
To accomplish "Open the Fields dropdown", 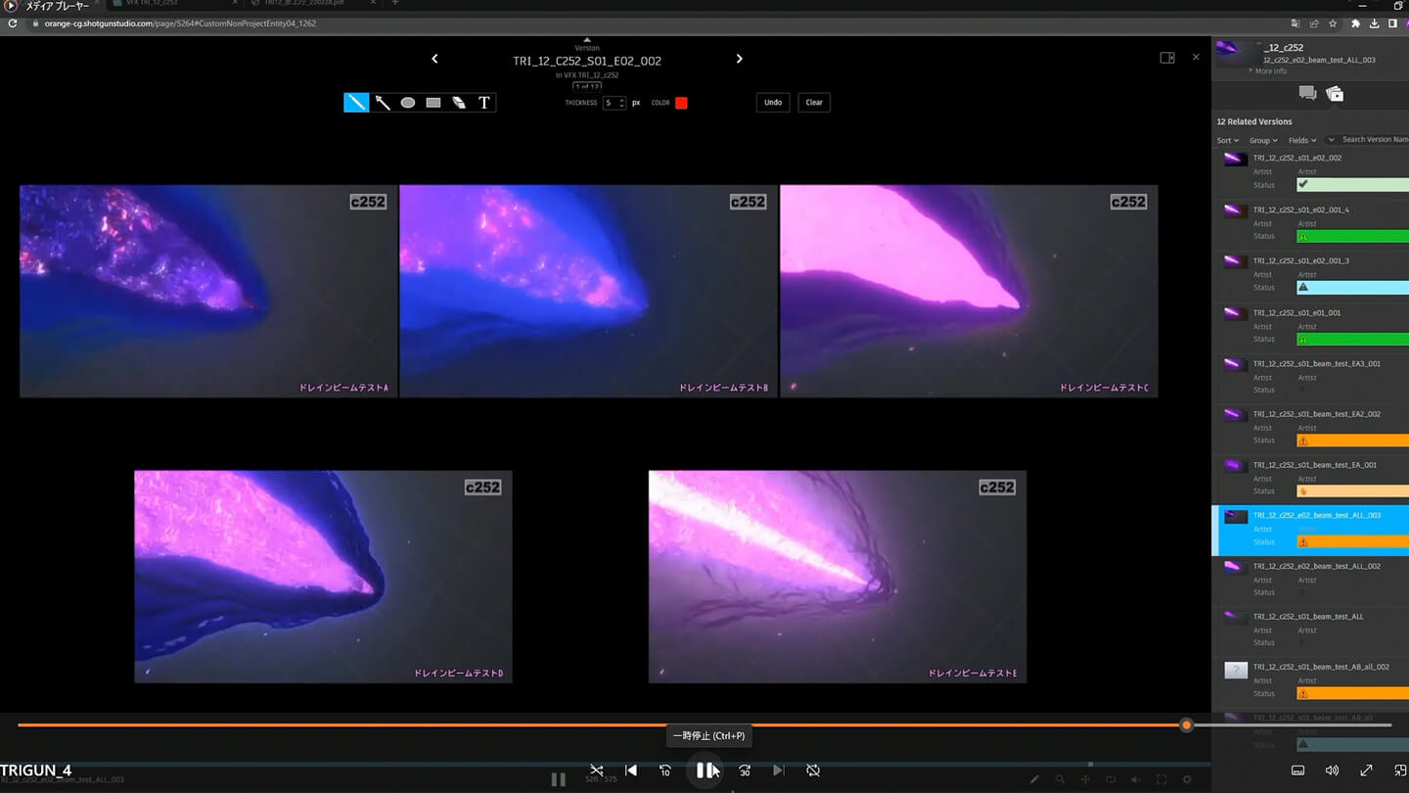I will [x=1301, y=140].
